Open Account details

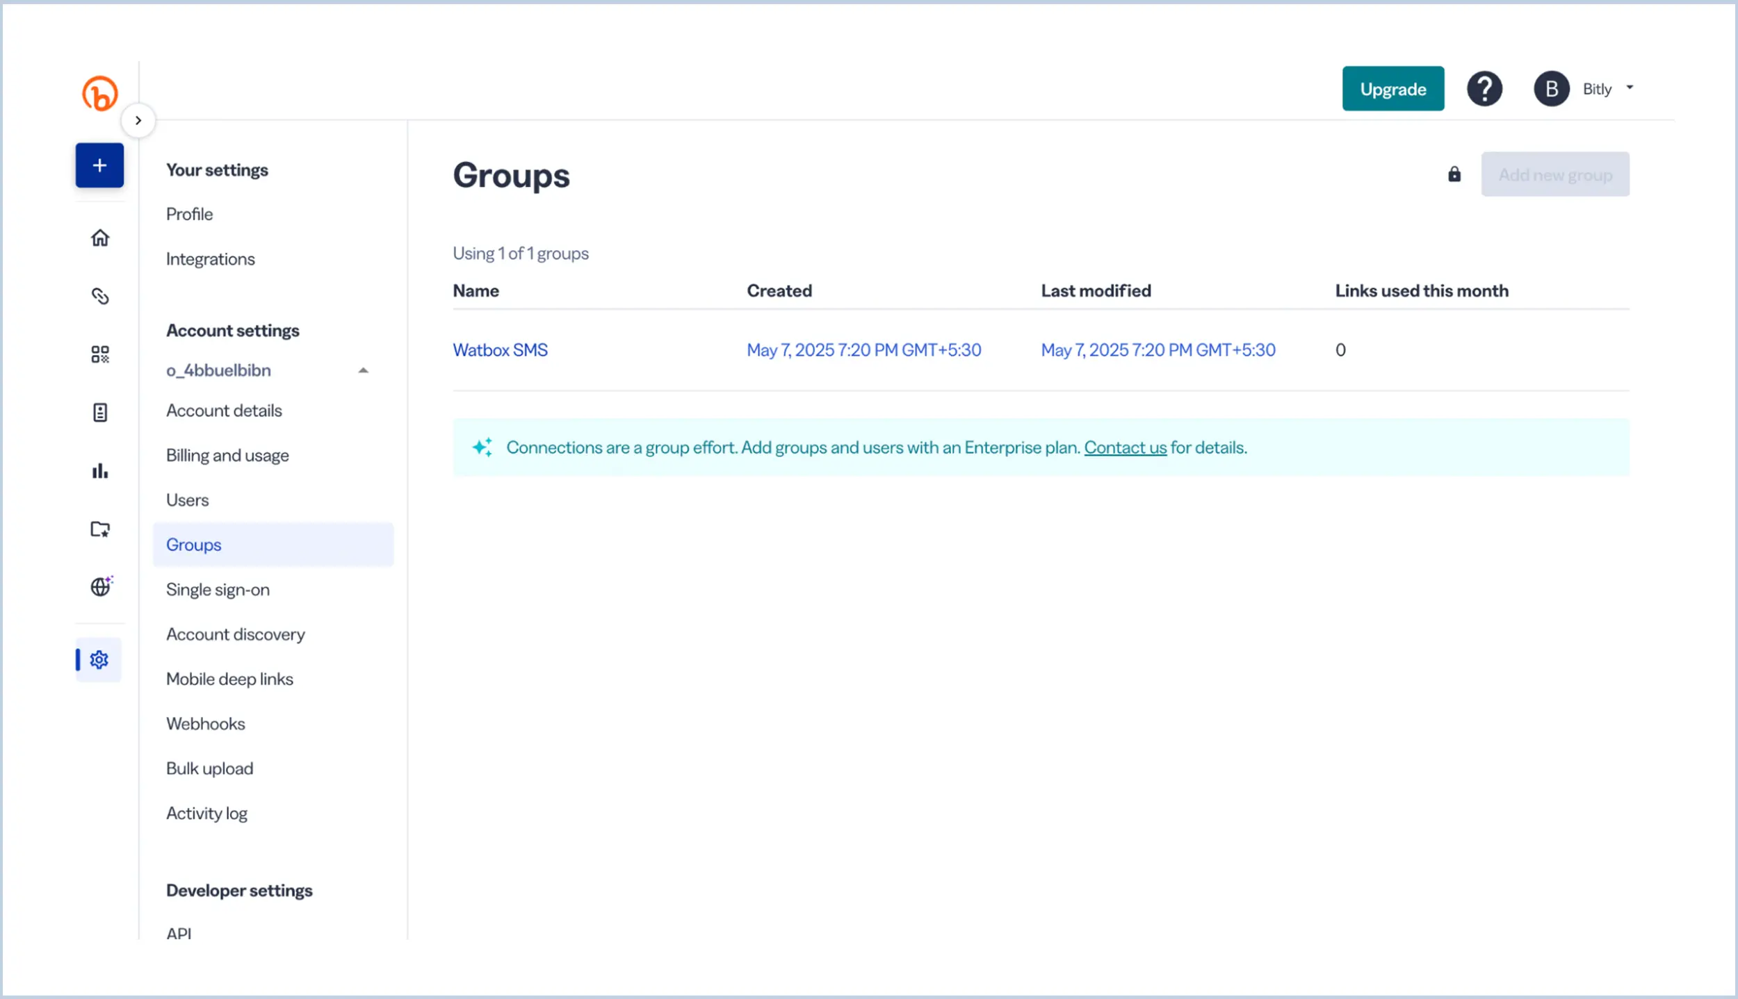click(224, 411)
